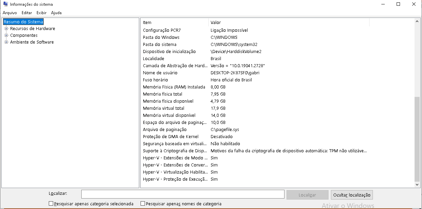Open the Ajuda menu
This screenshot has width=422, height=209.
[56, 13]
